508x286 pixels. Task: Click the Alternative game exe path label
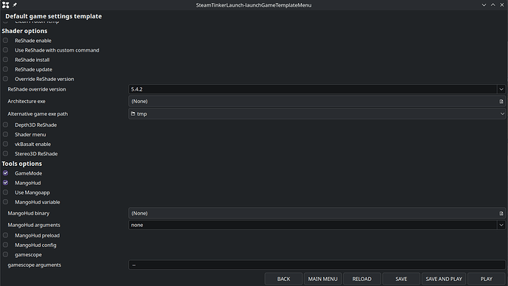38,114
